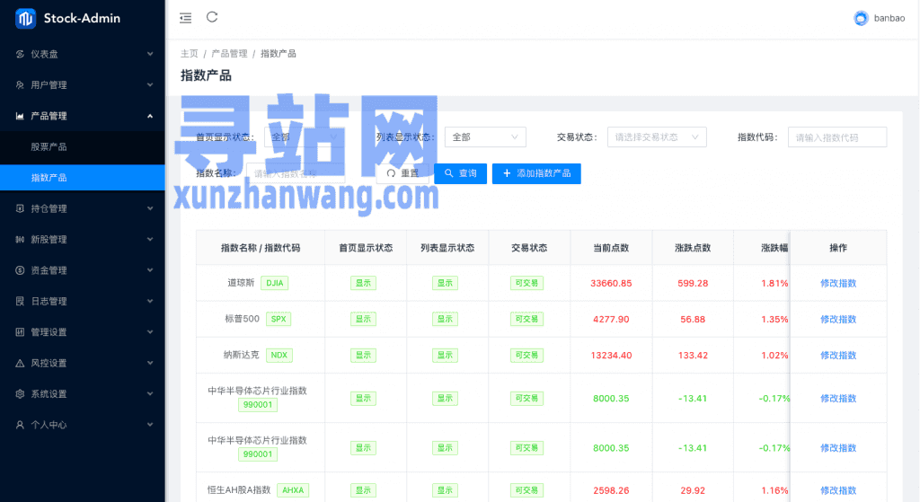Expand the 持仓管理 menu chevron

(x=150, y=208)
